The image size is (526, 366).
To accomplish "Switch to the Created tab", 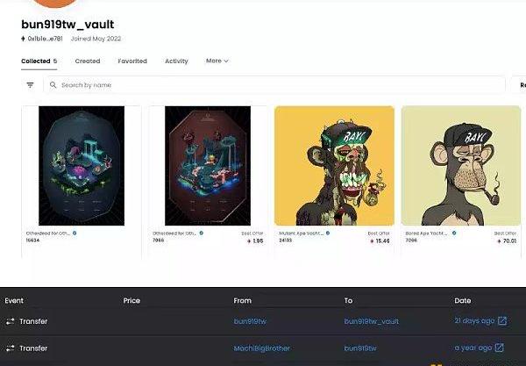I will 88,61.
